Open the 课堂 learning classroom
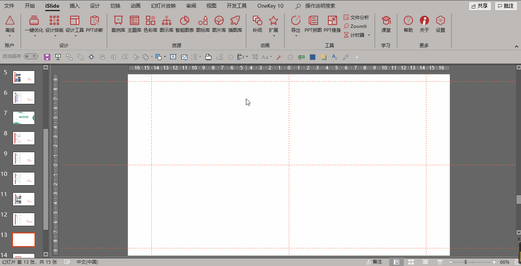Screen dimensions: 521x266 coord(386,24)
